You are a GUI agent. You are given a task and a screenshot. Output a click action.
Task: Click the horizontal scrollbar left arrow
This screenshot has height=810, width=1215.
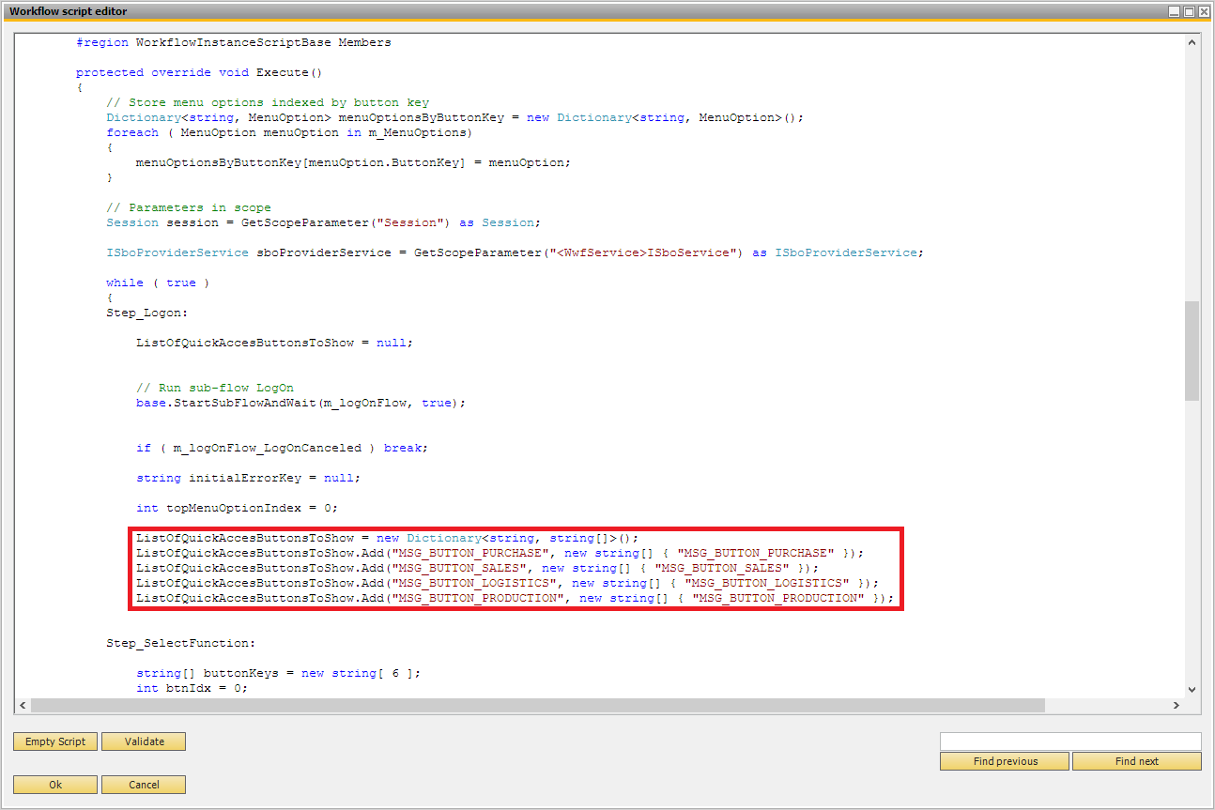point(23,705)
